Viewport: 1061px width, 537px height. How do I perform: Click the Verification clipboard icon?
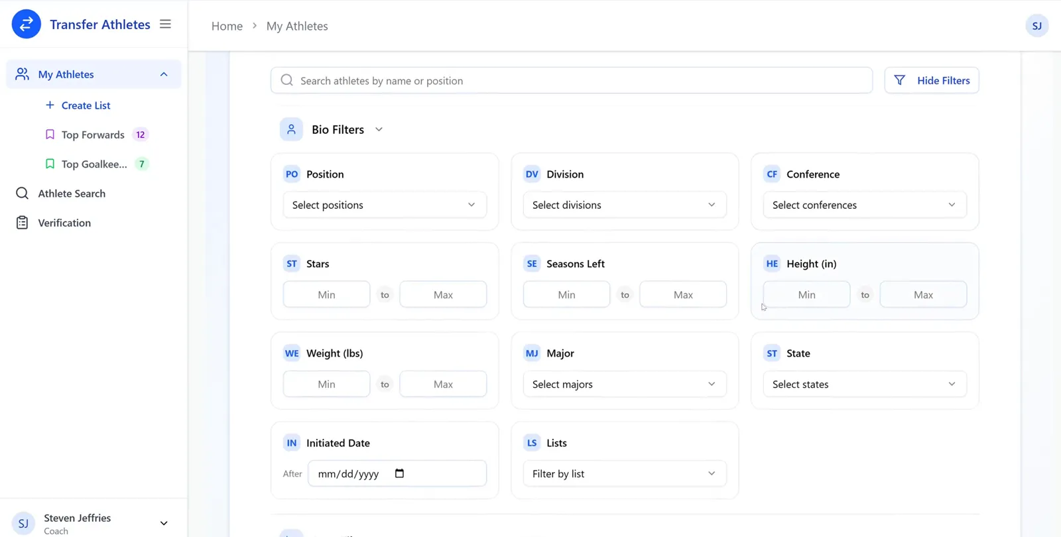tap(22, 223)
